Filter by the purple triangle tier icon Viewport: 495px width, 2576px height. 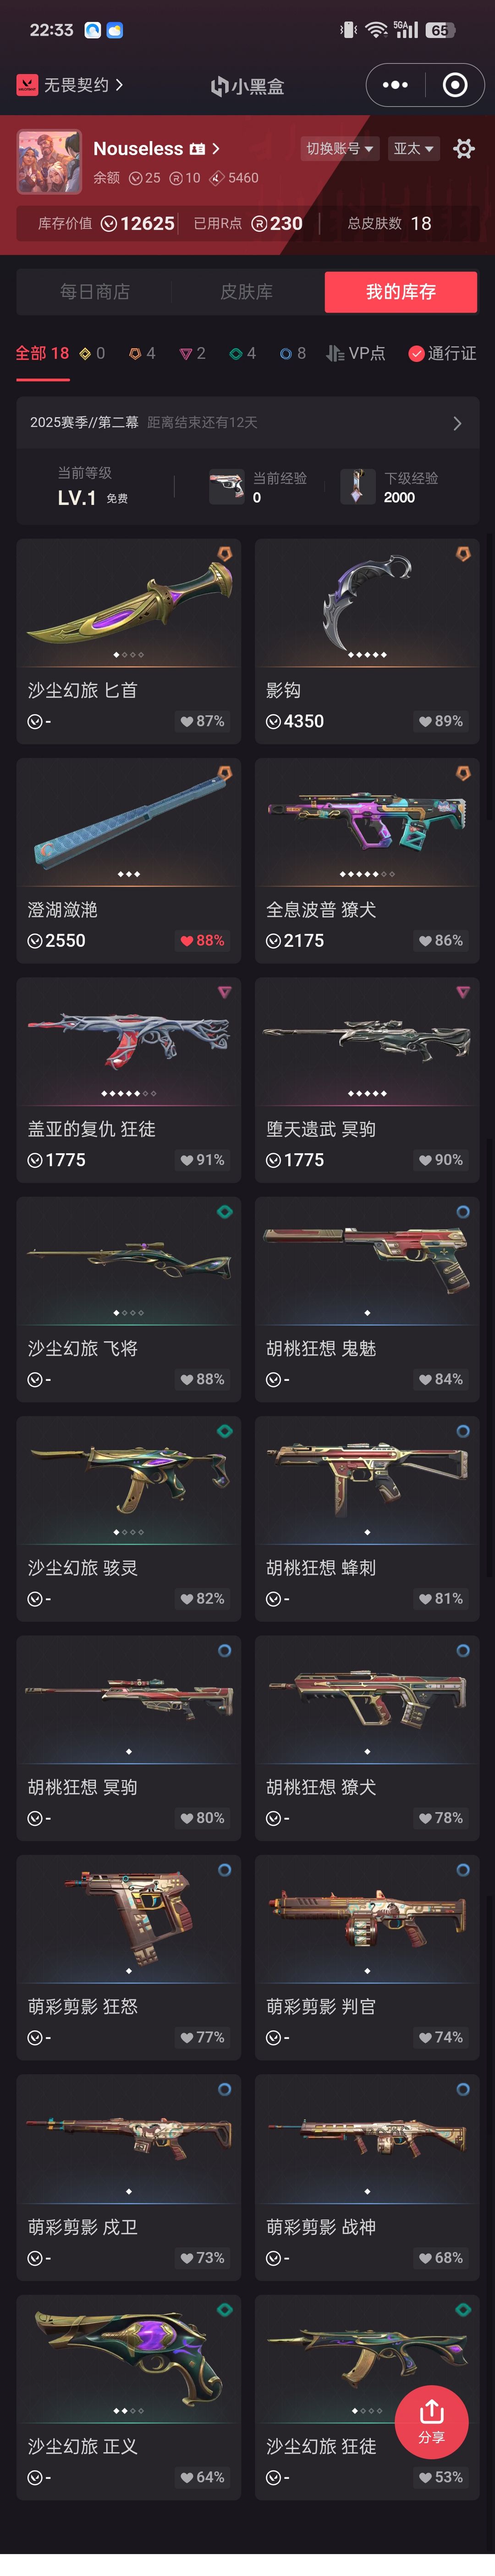point(185,354)
